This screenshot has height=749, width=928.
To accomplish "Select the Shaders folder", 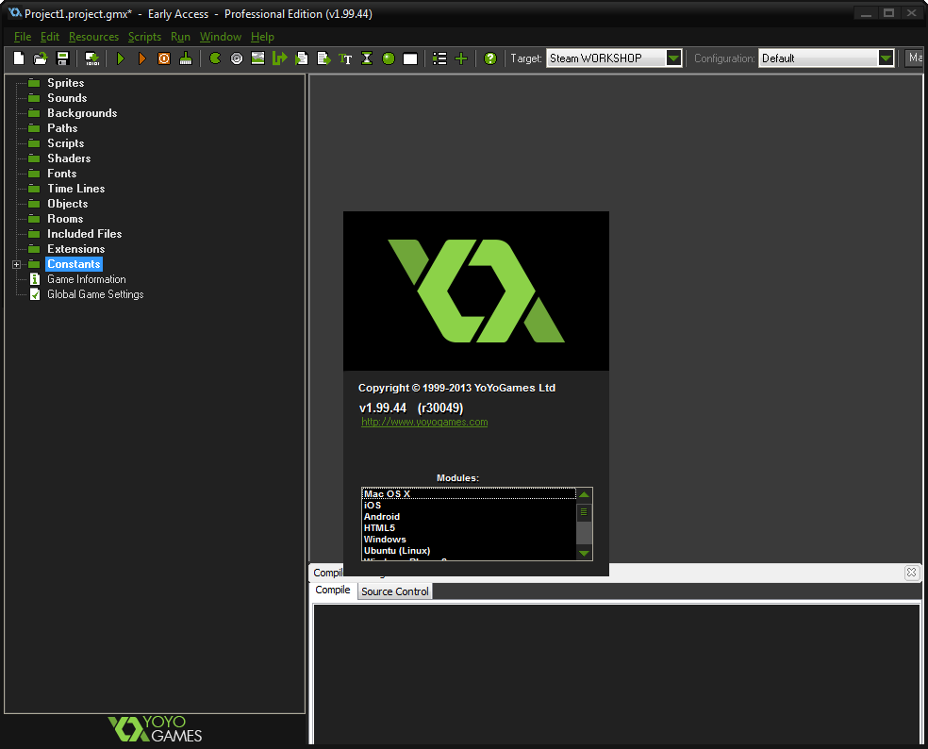I will [69, 158].
